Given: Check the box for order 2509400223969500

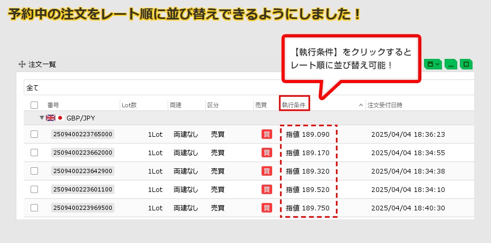Looking at the screenshot, I should [34, 208].
